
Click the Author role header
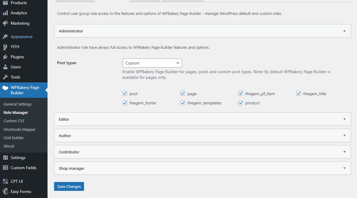point(203,136)
